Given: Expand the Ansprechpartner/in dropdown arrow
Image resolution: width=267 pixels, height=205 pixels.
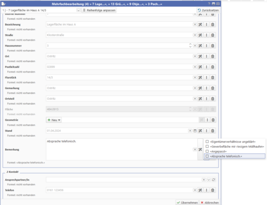Looking at the screenshot, I should pyautogui.click(x=209, y=180).
